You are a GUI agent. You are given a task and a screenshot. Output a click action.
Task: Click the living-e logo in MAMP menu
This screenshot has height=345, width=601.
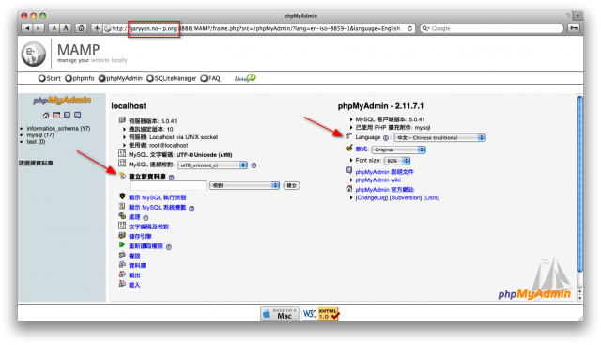(x=245, y=78)
